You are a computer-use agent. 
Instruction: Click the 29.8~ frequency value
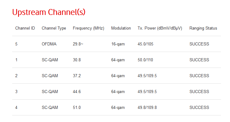point(78,44)
